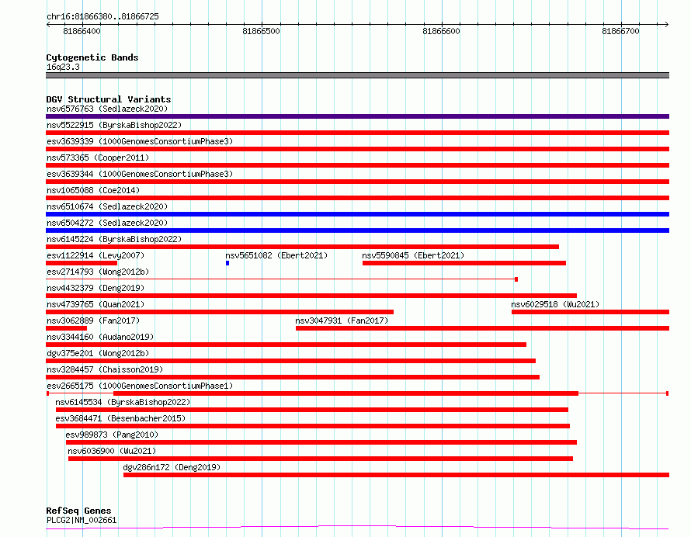This screenshot has width=691, height=537.
Task: Select the nsv4432379 (Deng2019) label
Action: tap(95, 288)
